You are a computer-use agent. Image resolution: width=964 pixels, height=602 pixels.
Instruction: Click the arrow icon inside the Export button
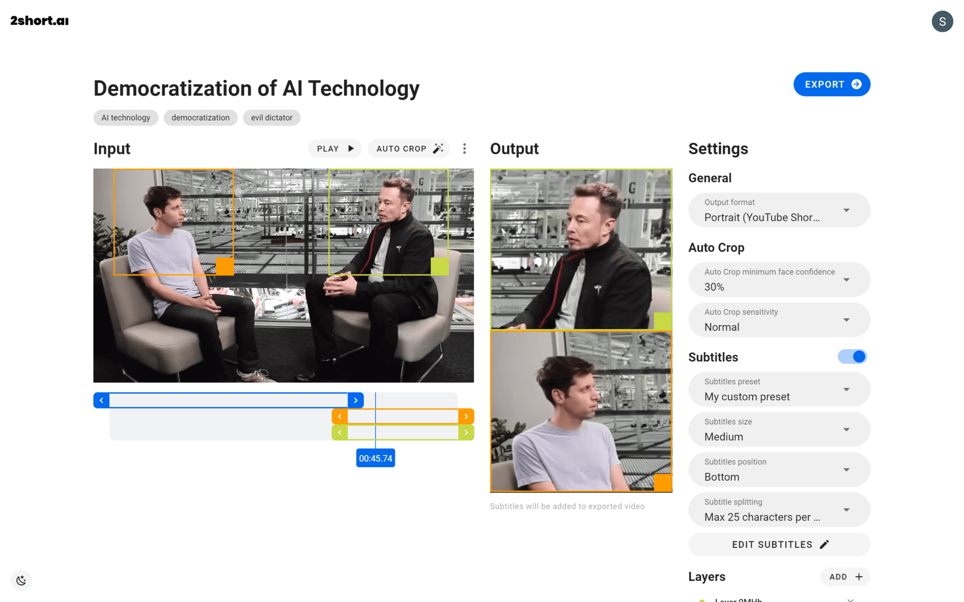[856, 84]
